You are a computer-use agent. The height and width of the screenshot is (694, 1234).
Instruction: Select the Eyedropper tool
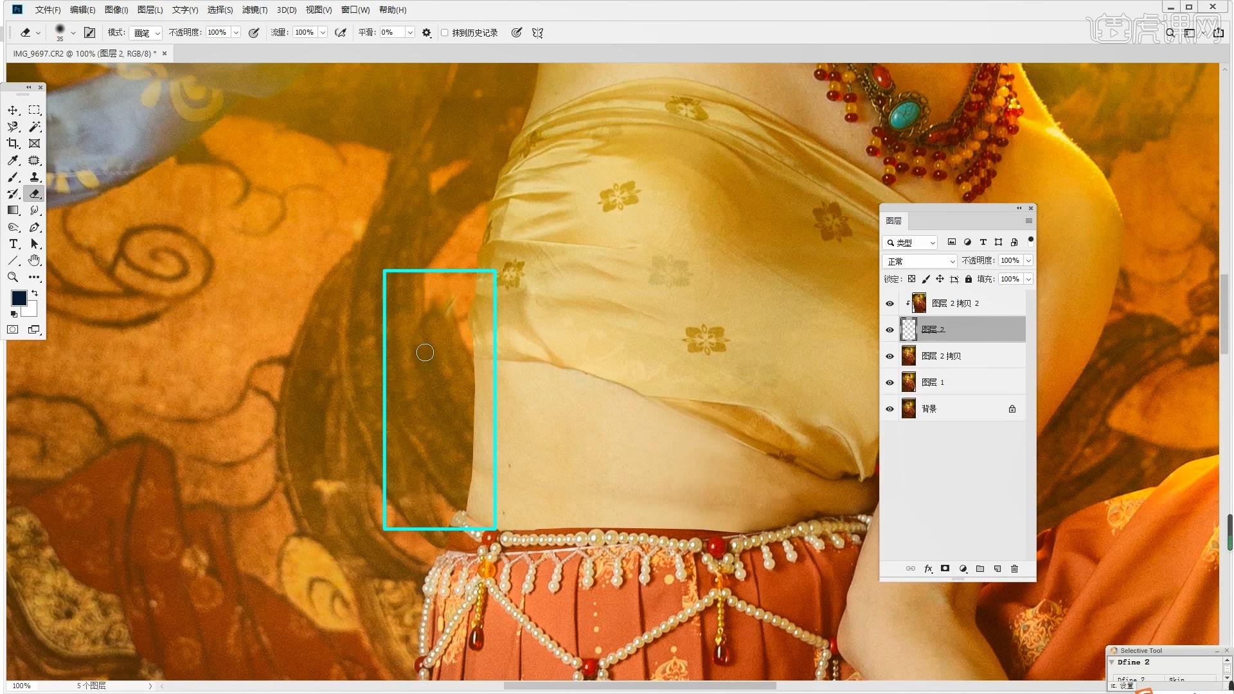pyautogui.click(x=13, y=160)
